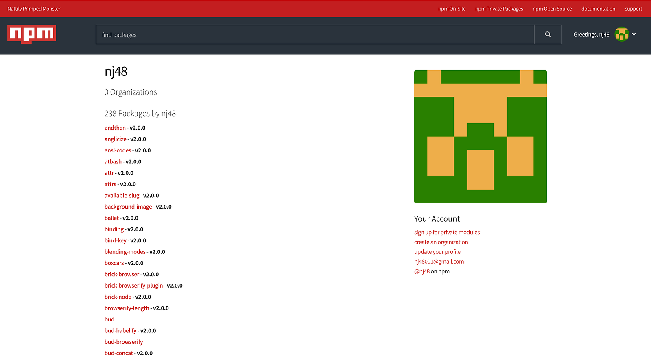Open npm Open Source menu item
651x361 pixels.
point(552,9)
